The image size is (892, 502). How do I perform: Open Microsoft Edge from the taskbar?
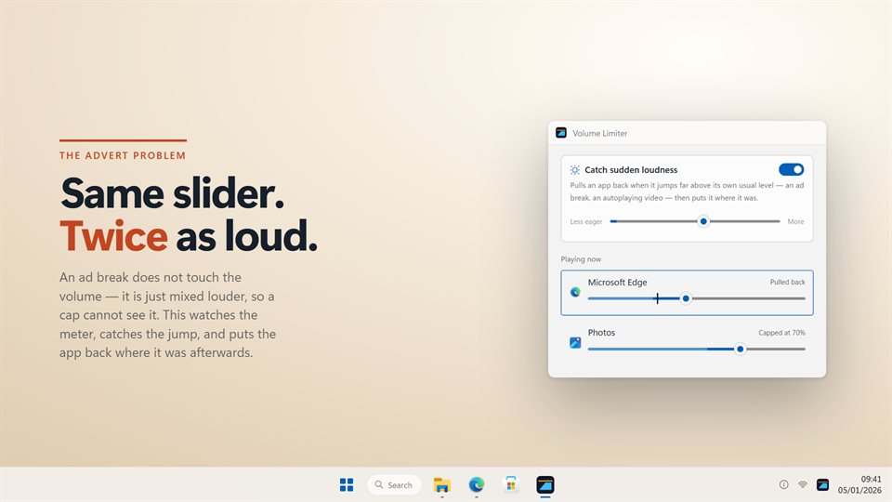pos(476,485)
